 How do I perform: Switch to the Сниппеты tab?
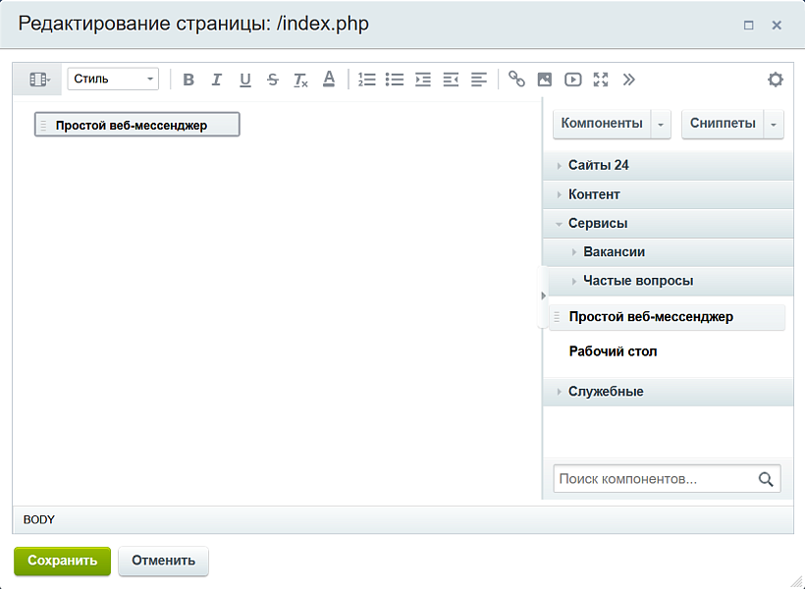tap(722, 124)
